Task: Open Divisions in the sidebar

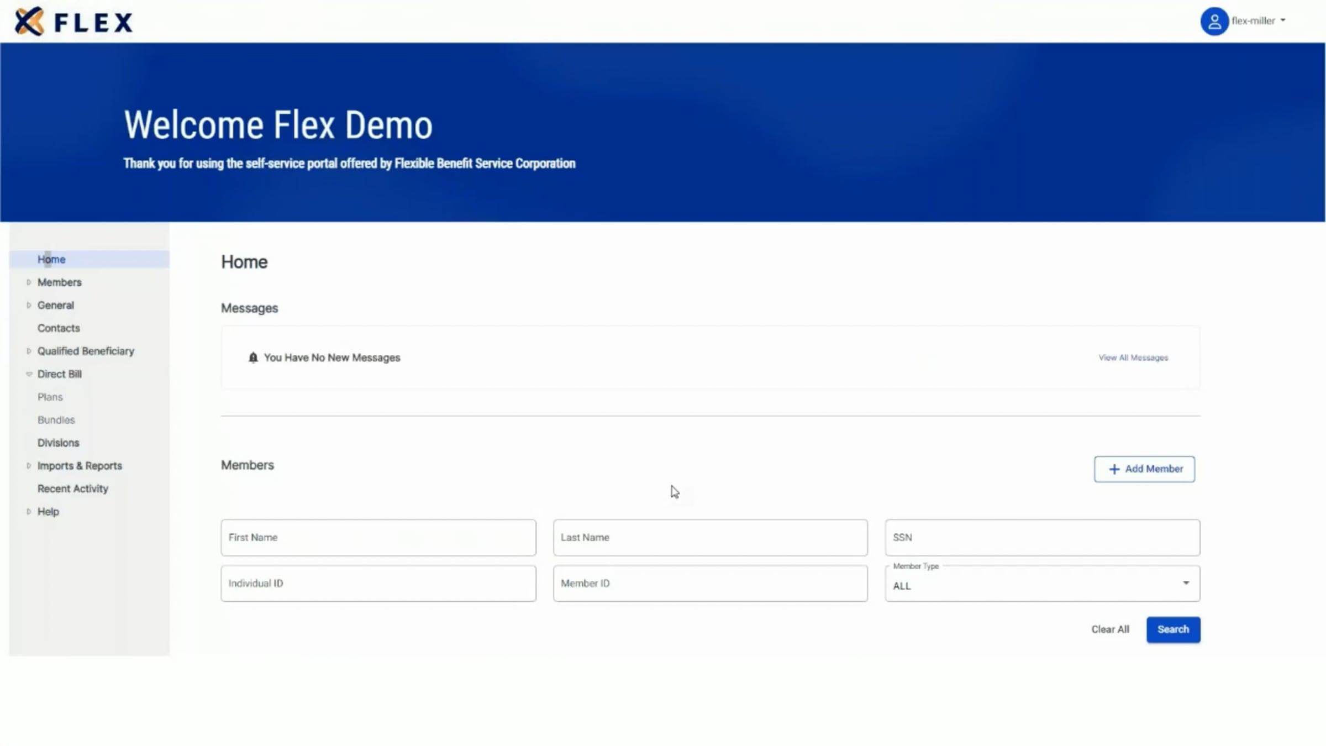Action: pos(58,443)
